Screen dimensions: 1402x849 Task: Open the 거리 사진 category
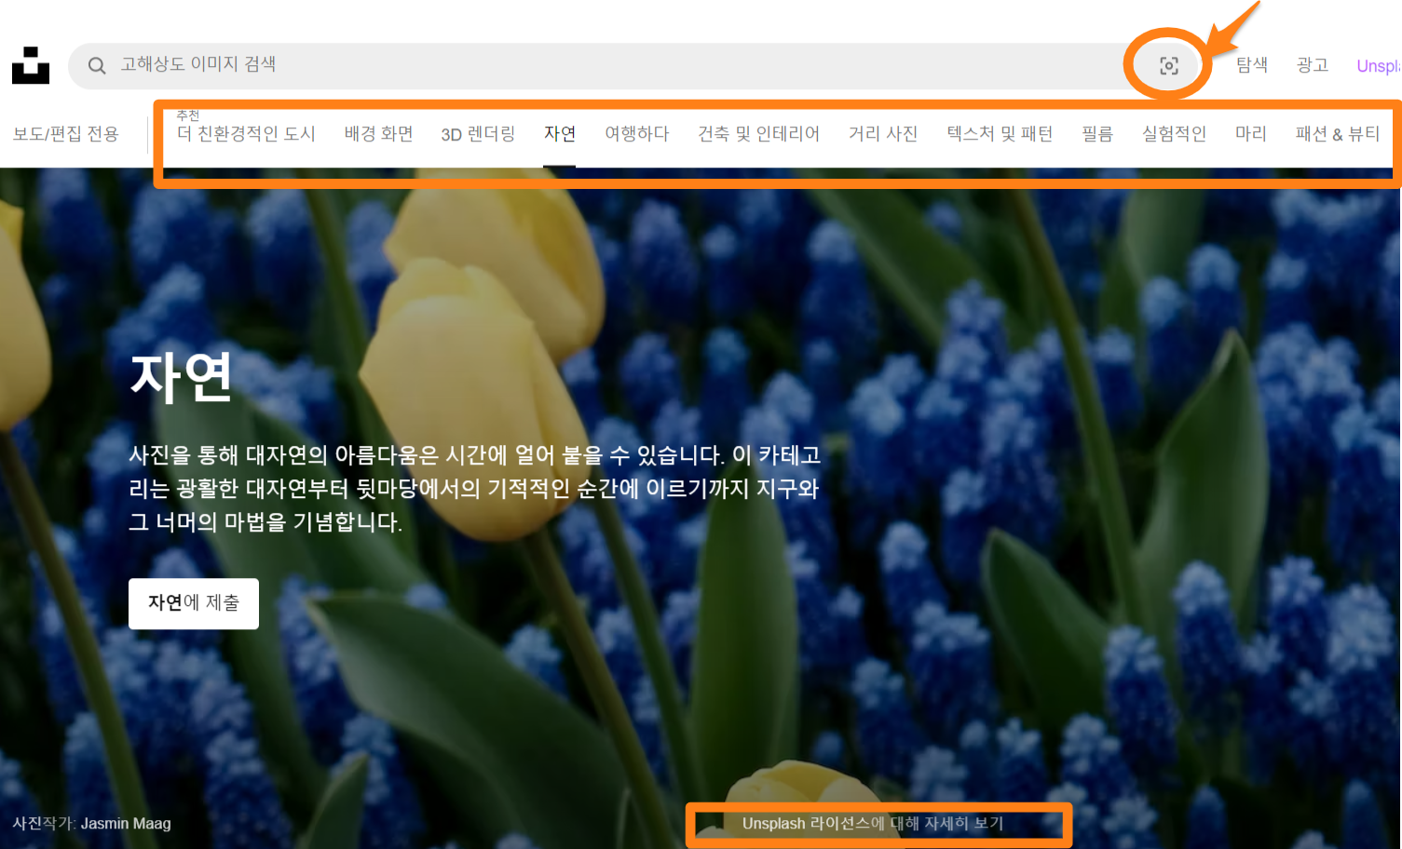click(882, 134)
